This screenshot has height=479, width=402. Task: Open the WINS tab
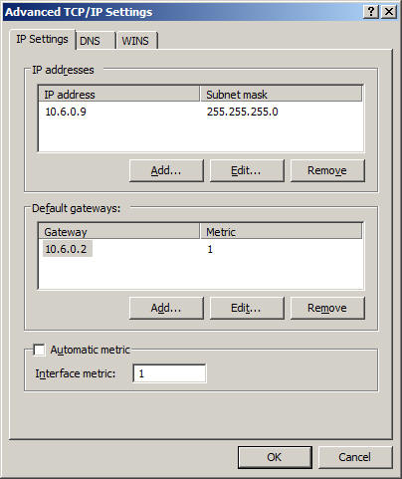(x=137, y=41)
